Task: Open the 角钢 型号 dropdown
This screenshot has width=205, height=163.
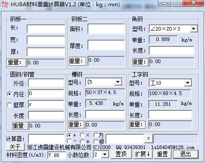Action: click(x=193, y=29)
